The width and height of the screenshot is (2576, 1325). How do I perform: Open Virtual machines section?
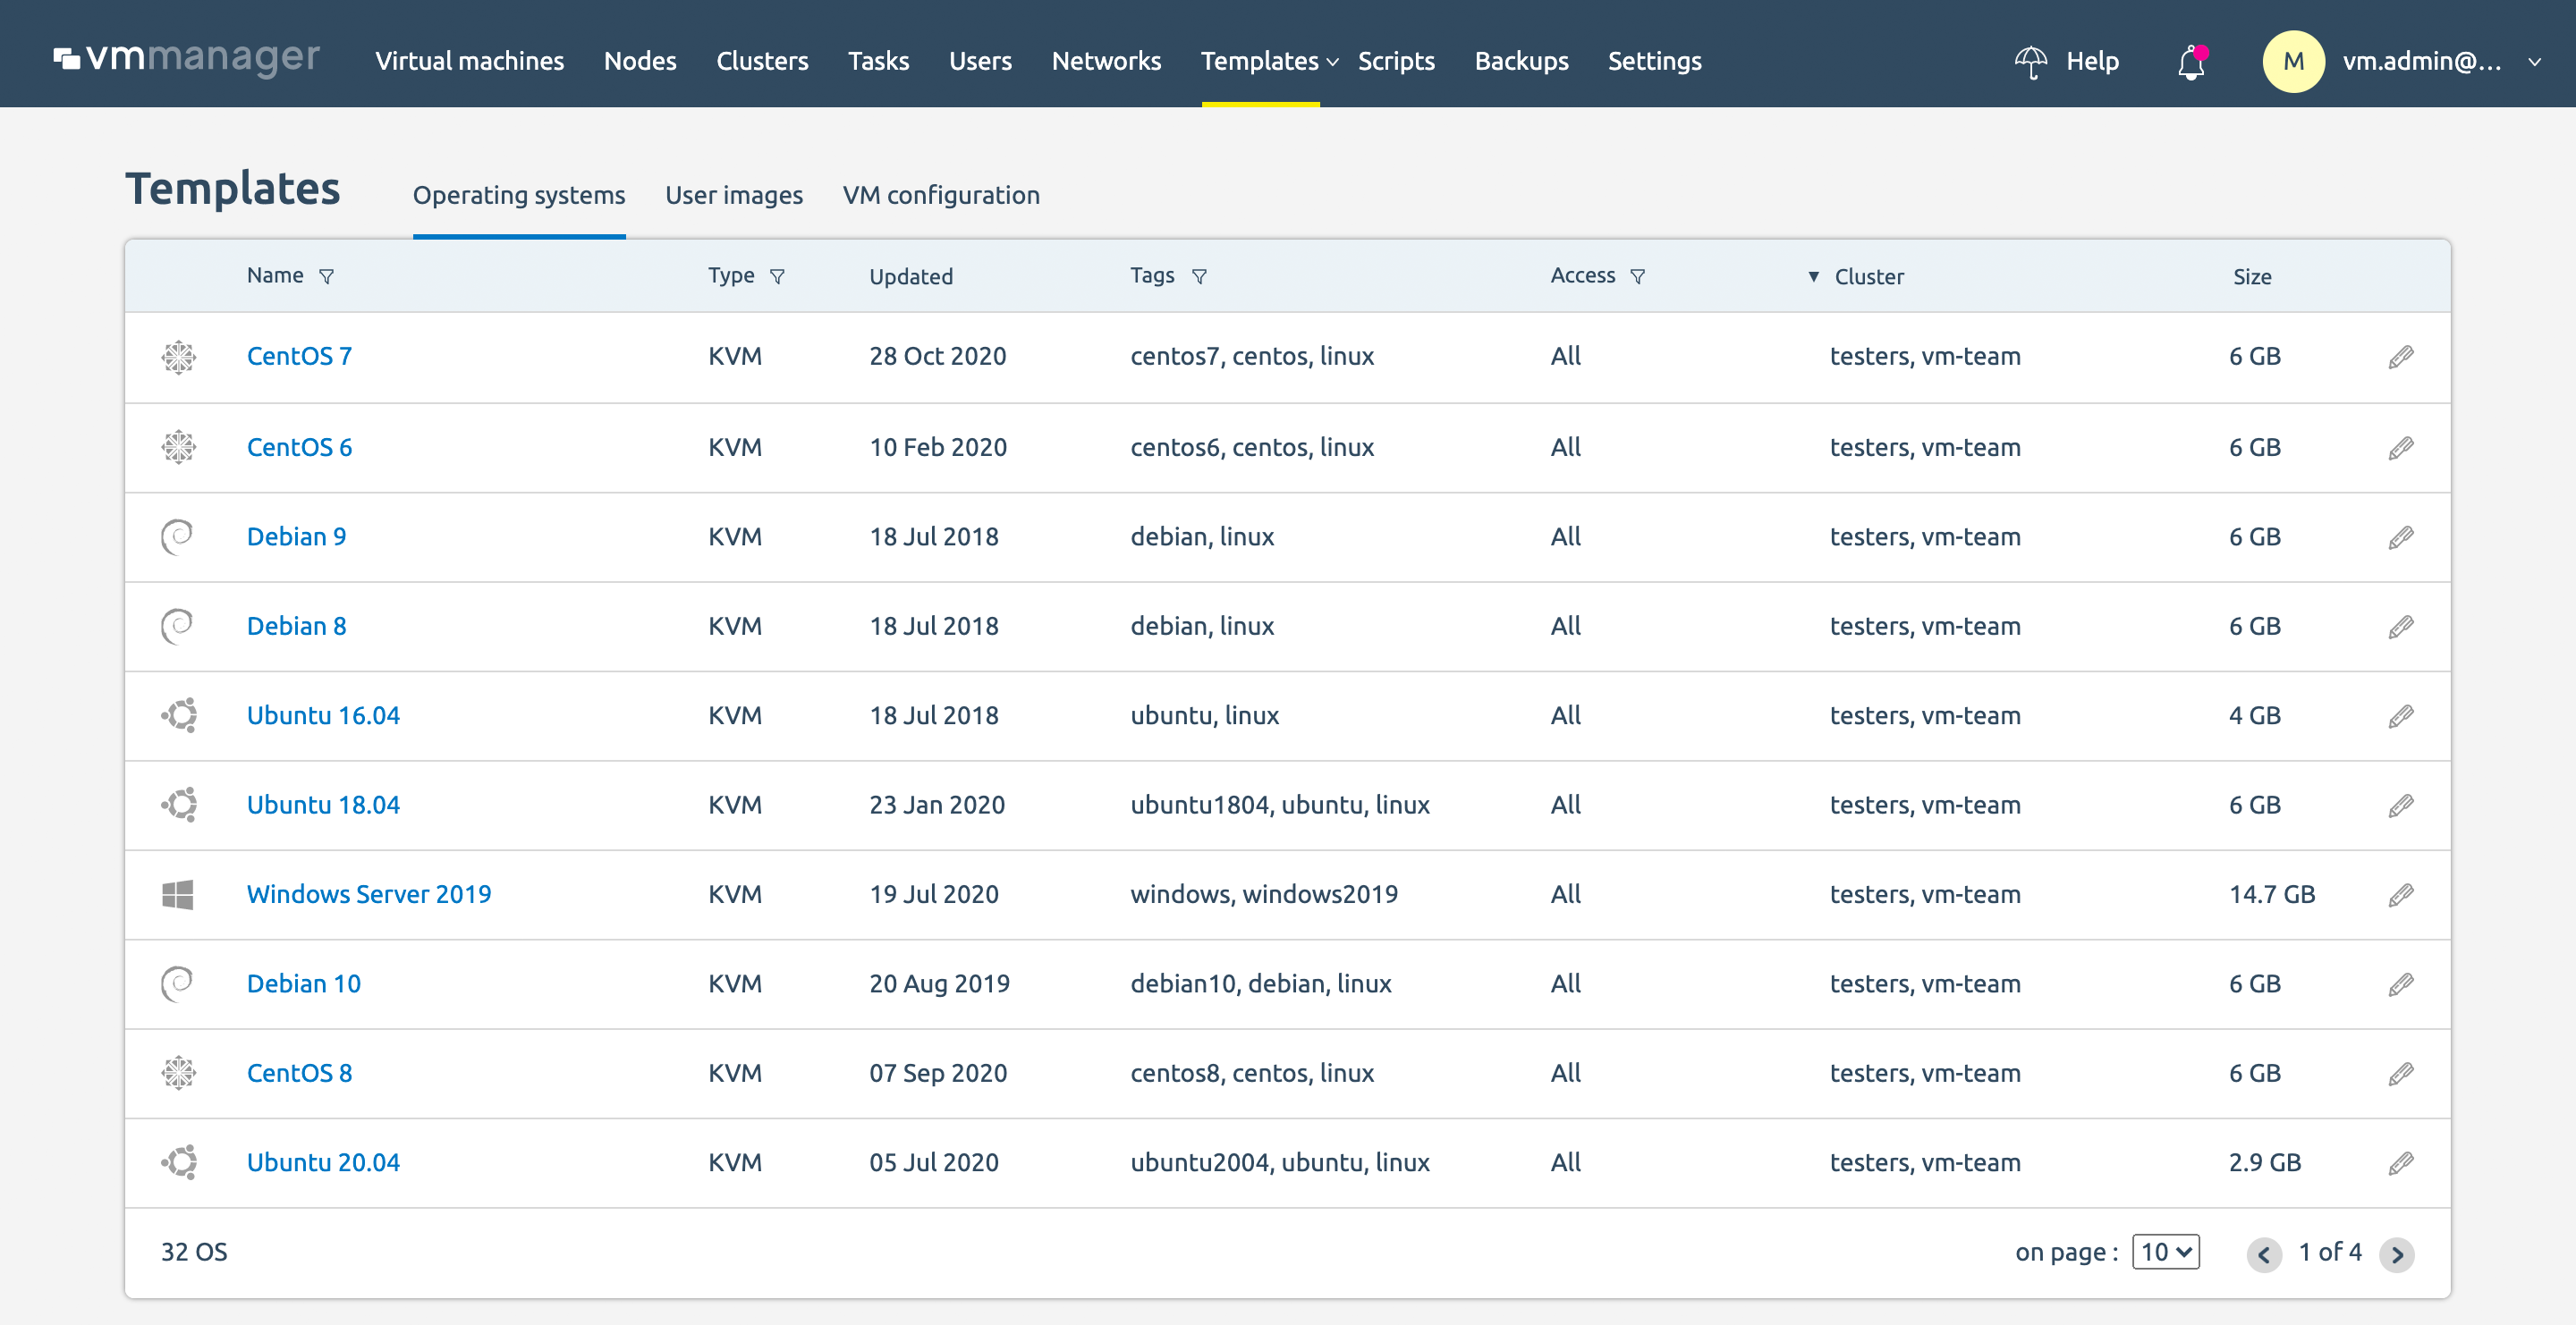pos(469,61)
